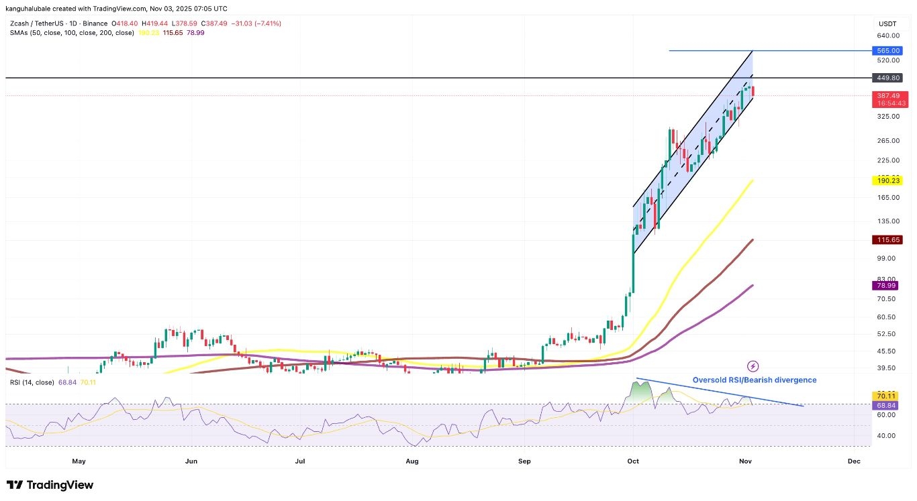The image size is (917, 501).
Task: Select the red 387.49 current price label
Action: [x=887, y=95]
